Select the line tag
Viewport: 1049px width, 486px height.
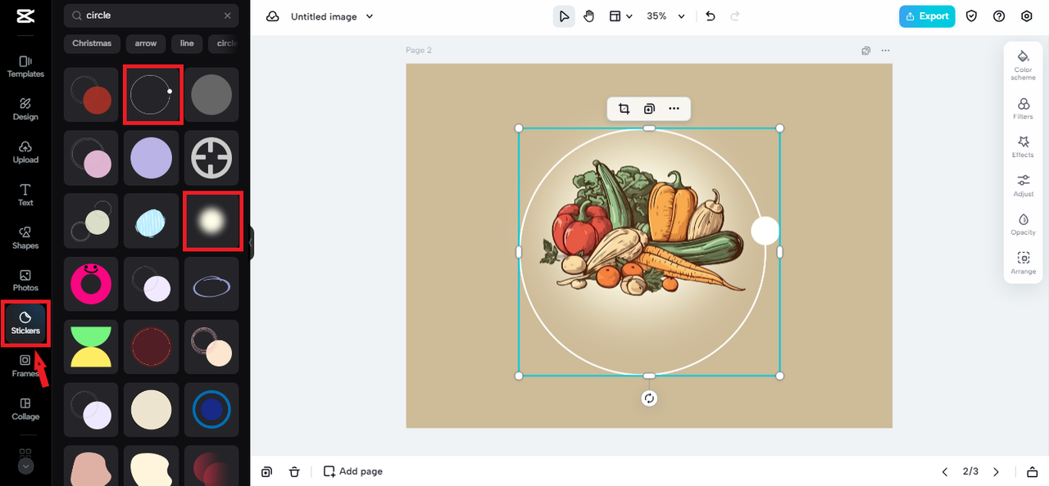coord(187,43)
